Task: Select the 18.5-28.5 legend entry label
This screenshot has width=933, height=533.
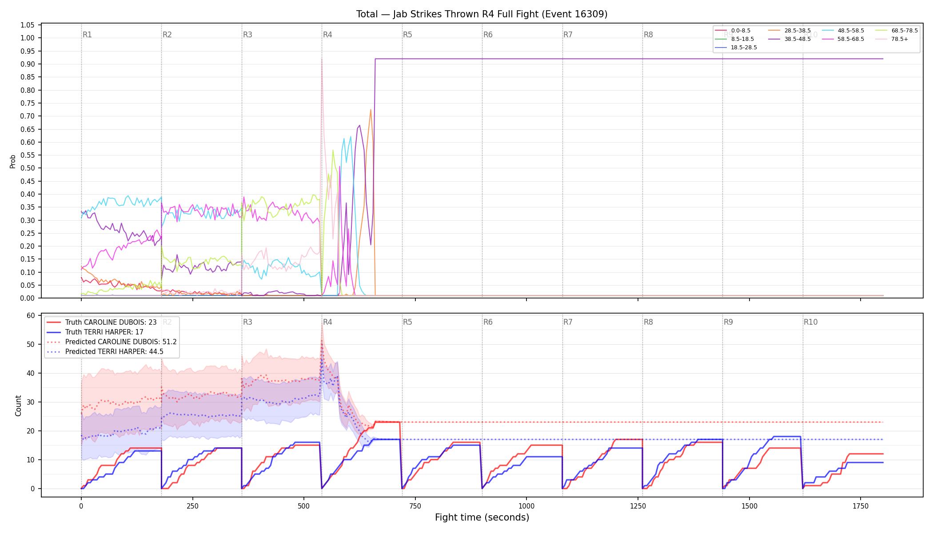Action: pos(744,48)
